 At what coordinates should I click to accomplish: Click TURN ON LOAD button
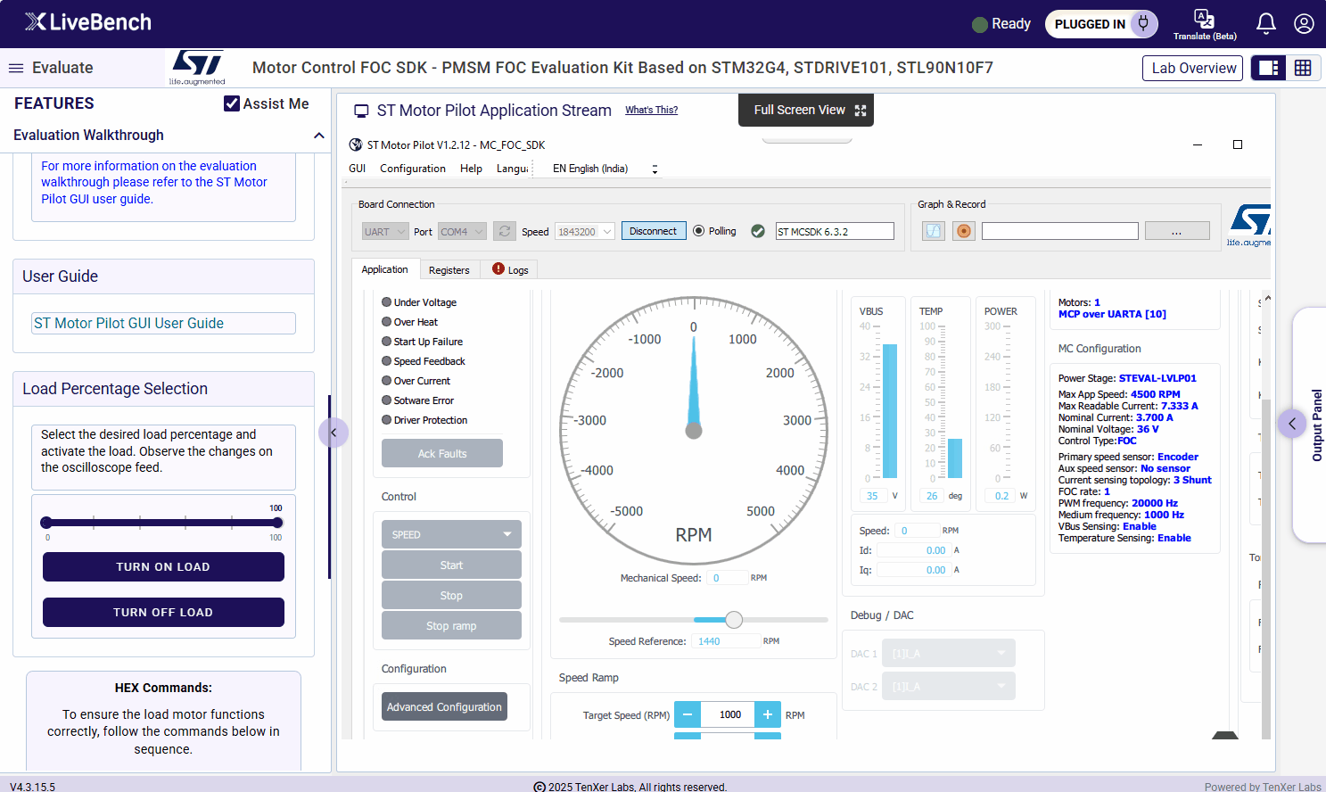click(x=163, y=567)
